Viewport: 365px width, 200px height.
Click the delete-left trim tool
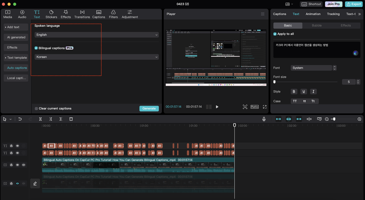point(50,119)
